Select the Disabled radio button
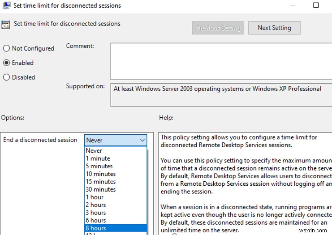The width and height of the screenshot is (332, 235). (7, 77)
